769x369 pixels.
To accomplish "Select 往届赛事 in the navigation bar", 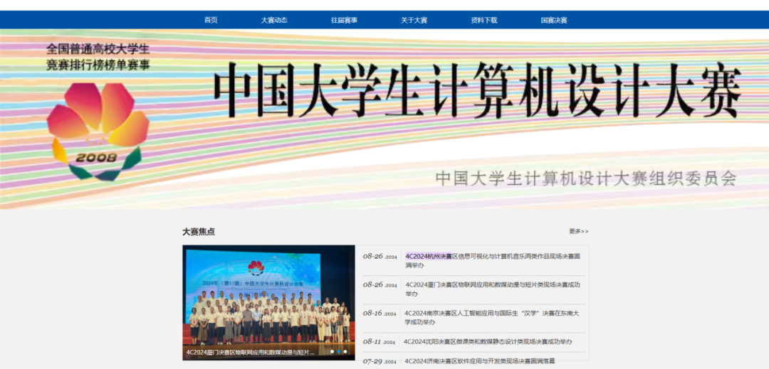I will pos(344,20).
